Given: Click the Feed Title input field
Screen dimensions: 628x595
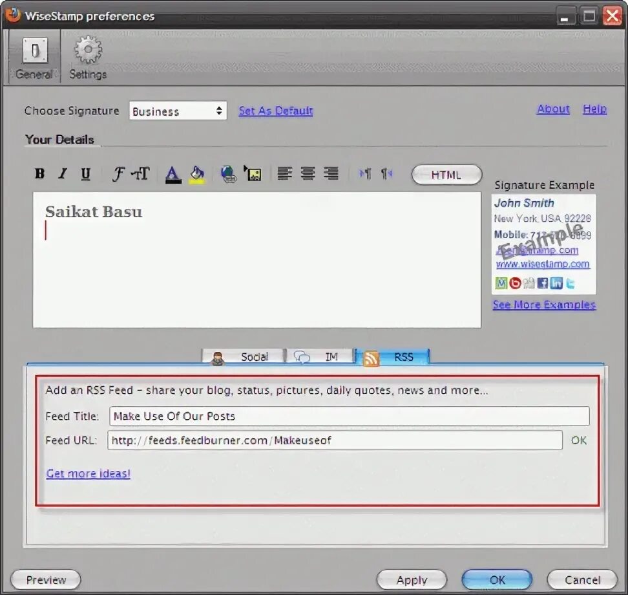Looking at the screenshot, I should pos(350,416).
